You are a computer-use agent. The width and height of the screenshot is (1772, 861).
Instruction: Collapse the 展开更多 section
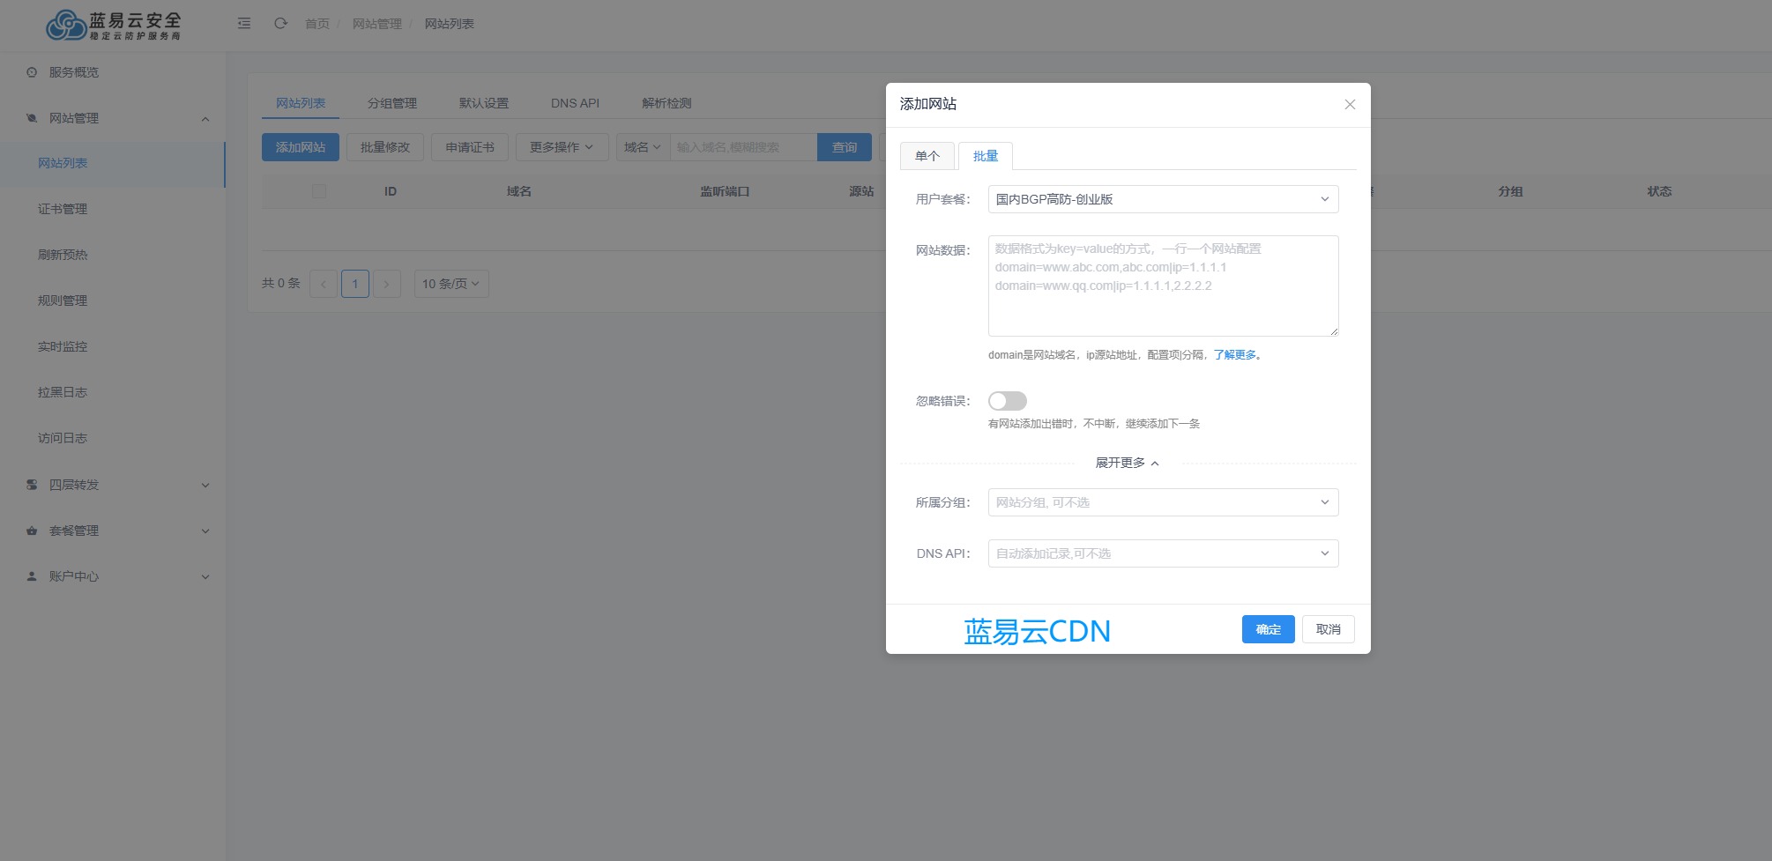1127,463
